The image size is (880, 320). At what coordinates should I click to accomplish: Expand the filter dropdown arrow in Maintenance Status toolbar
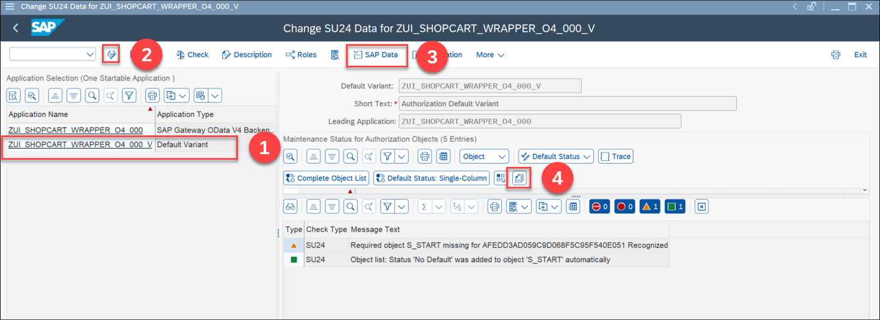pyautogui.click(x=402, y=157)
